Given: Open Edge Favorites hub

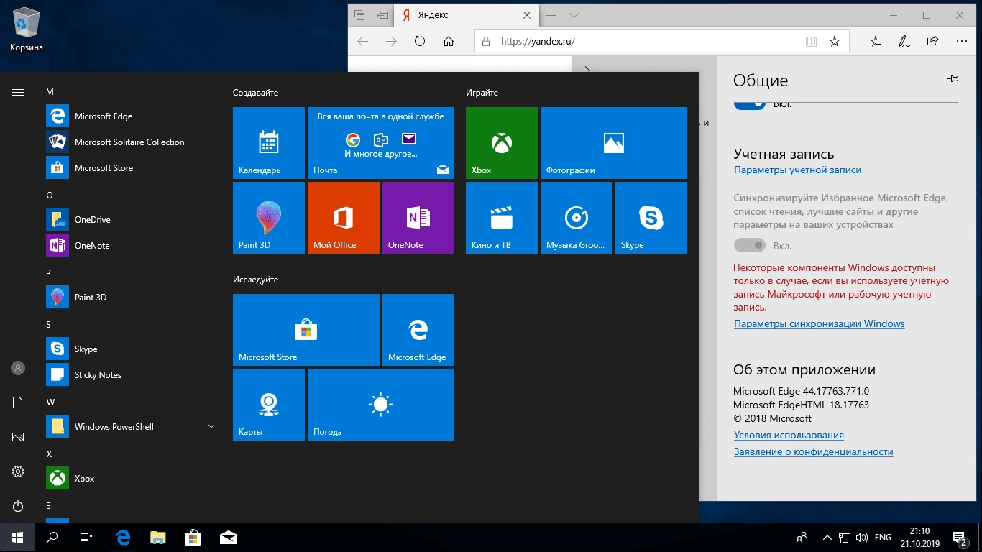Looking at the screenshot, I should pos(876,41).
